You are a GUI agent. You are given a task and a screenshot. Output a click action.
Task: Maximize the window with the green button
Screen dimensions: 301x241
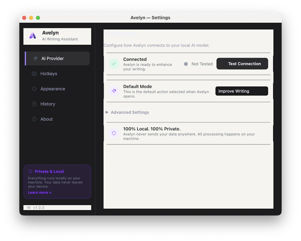click(38, 18)
